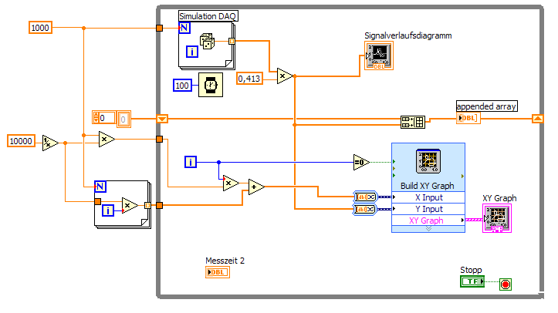Click the Y Input dynamic data converter
Image resolution: width=558 pixels, height=313 pixels.
(366, 209)
